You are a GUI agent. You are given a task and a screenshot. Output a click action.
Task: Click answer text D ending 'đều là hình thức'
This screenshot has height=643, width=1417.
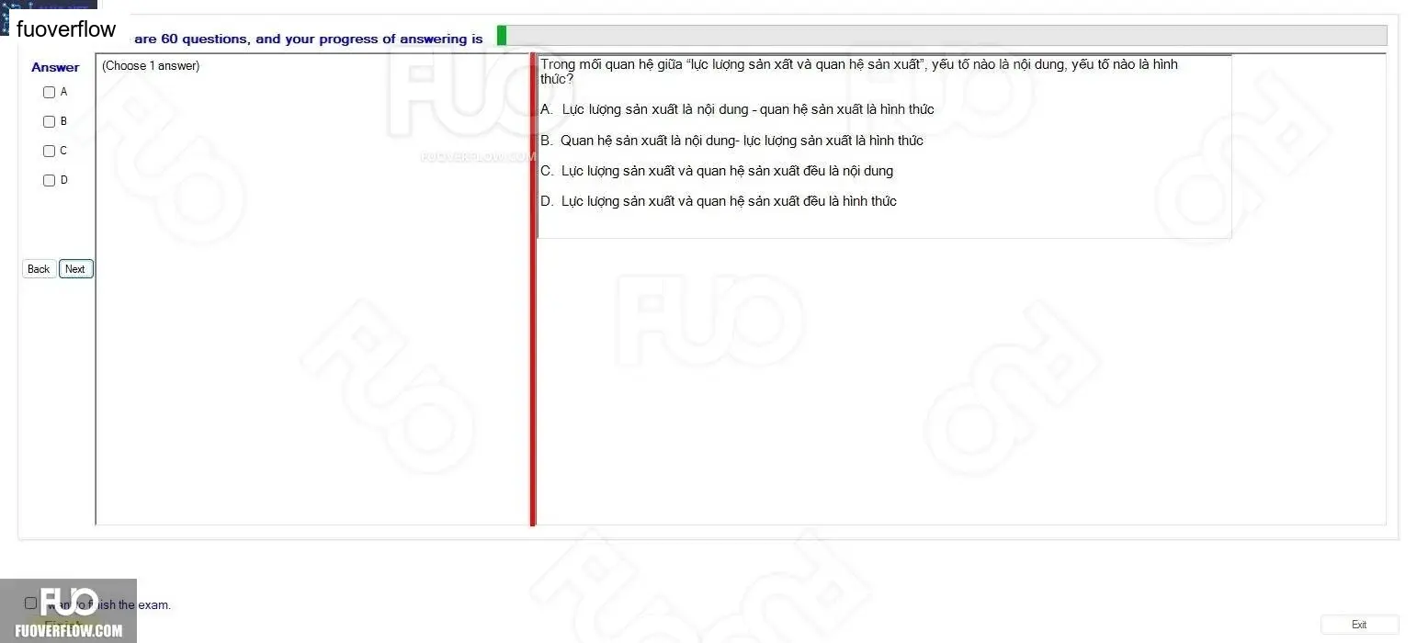coord(719,201)
